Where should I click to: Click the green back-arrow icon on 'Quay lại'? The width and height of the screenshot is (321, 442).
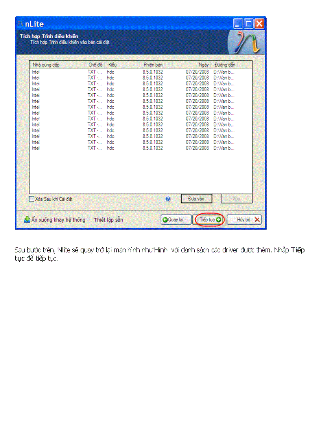coord(165,220)
